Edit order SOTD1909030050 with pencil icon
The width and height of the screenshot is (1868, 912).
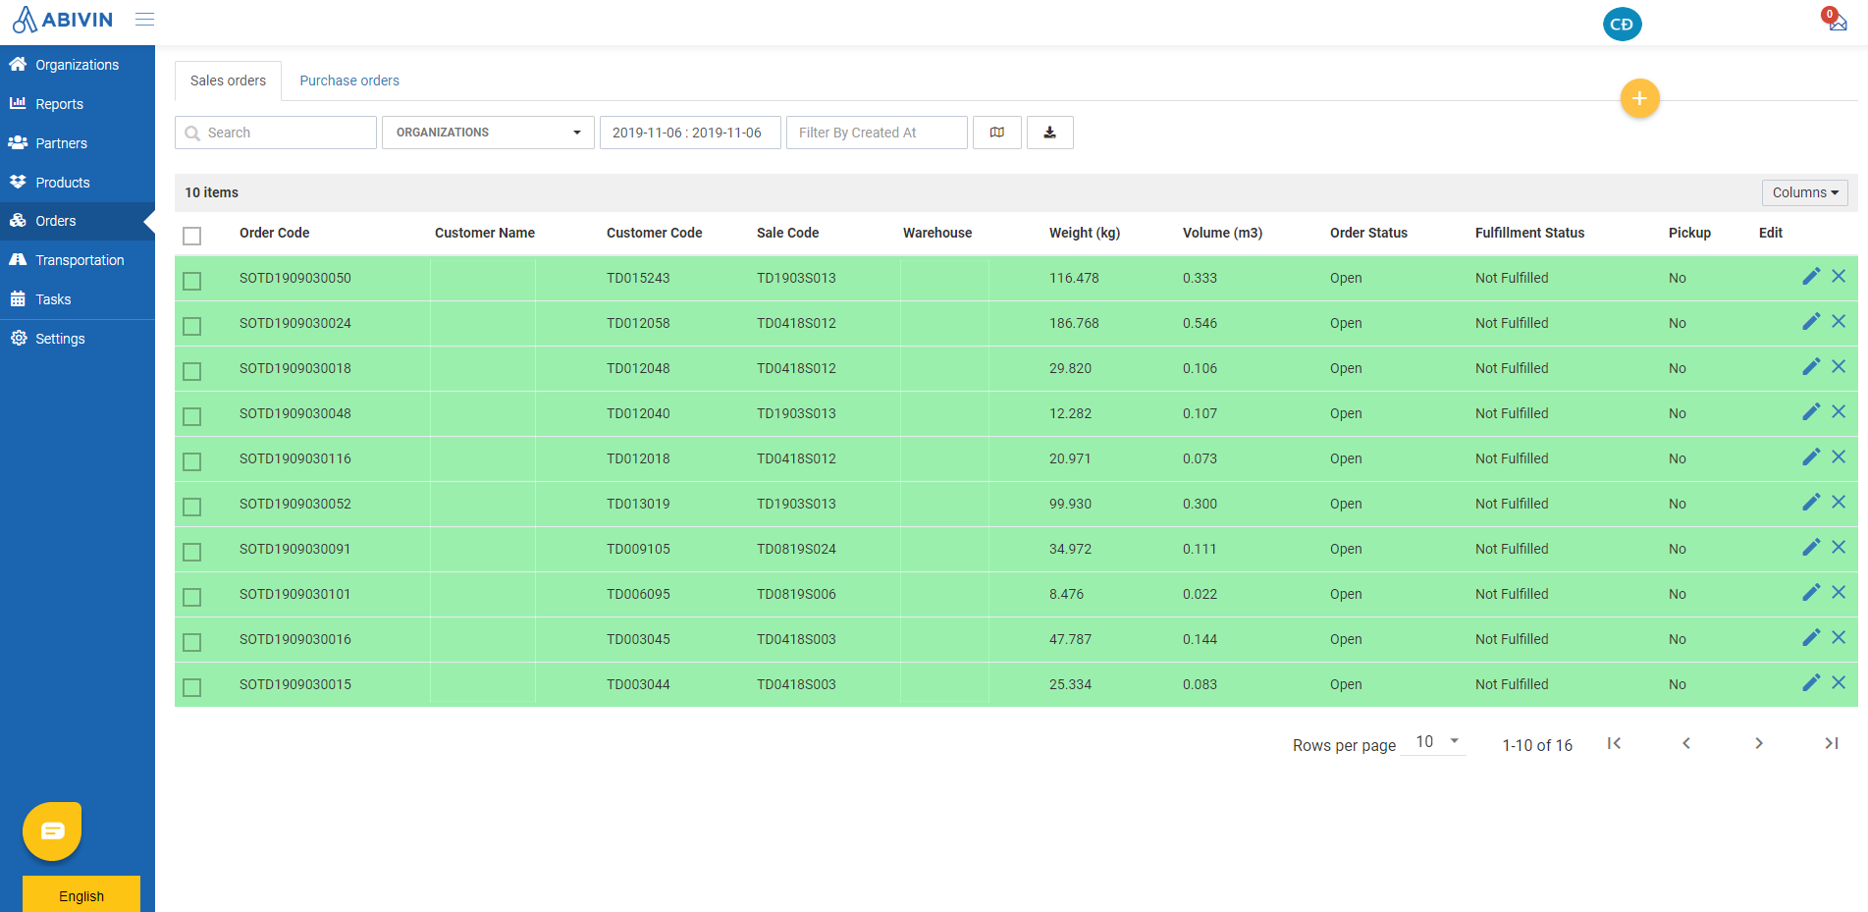[x=1811, y=277]
